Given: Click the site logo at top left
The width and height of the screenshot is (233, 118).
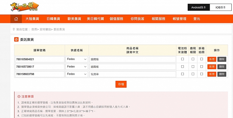Looking at the screenshot, I should tap(25, 7).
